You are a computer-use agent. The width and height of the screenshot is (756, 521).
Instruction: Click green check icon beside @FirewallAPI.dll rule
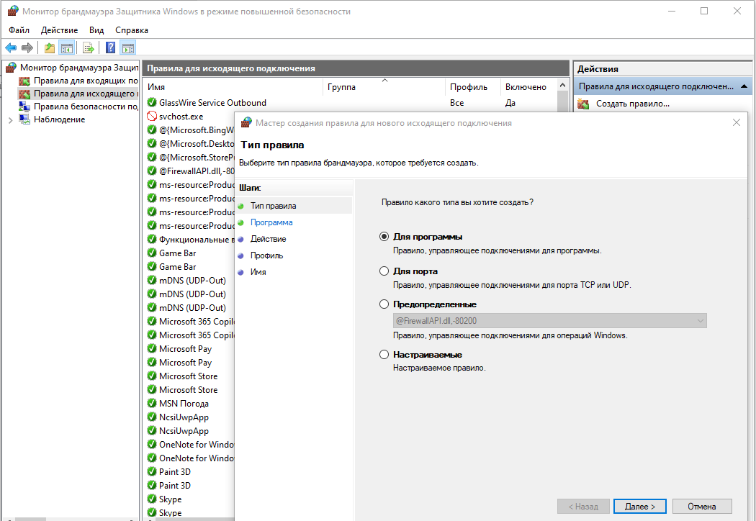click(152, 171)
